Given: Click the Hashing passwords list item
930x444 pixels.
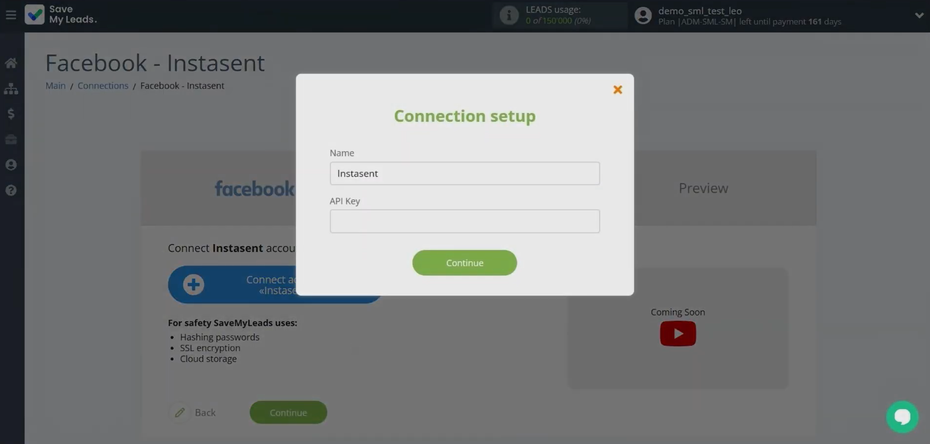Looking at the screenshot, I should pyautogui.click(x=219, y=337).
